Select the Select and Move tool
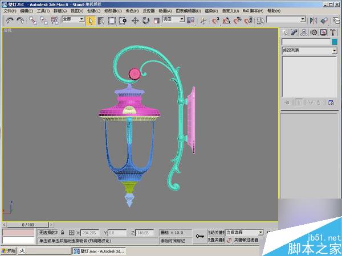 (x=135, y=20)
